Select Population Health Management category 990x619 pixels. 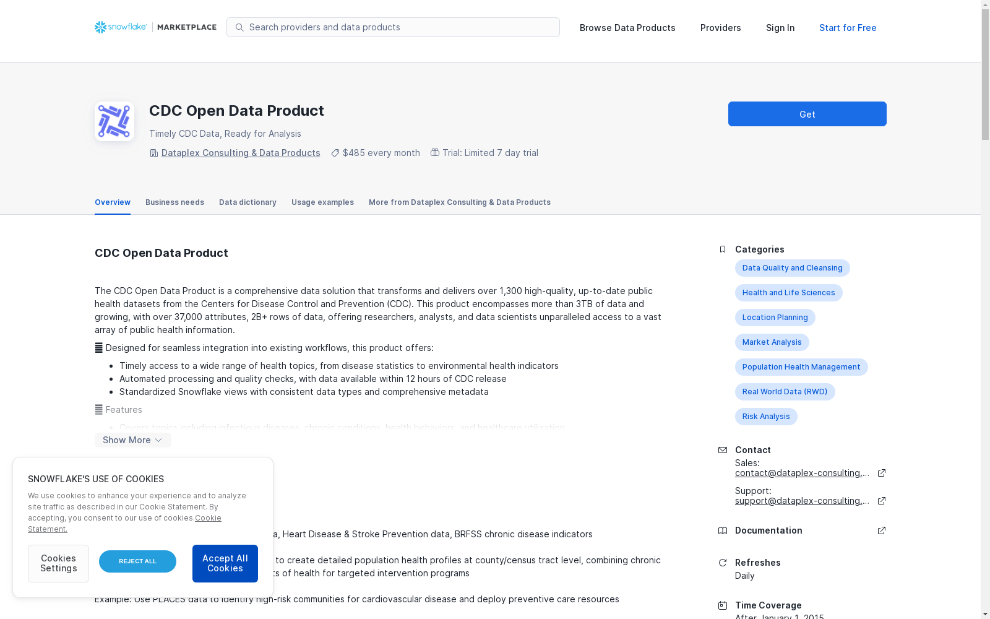(x=801, y=367)
